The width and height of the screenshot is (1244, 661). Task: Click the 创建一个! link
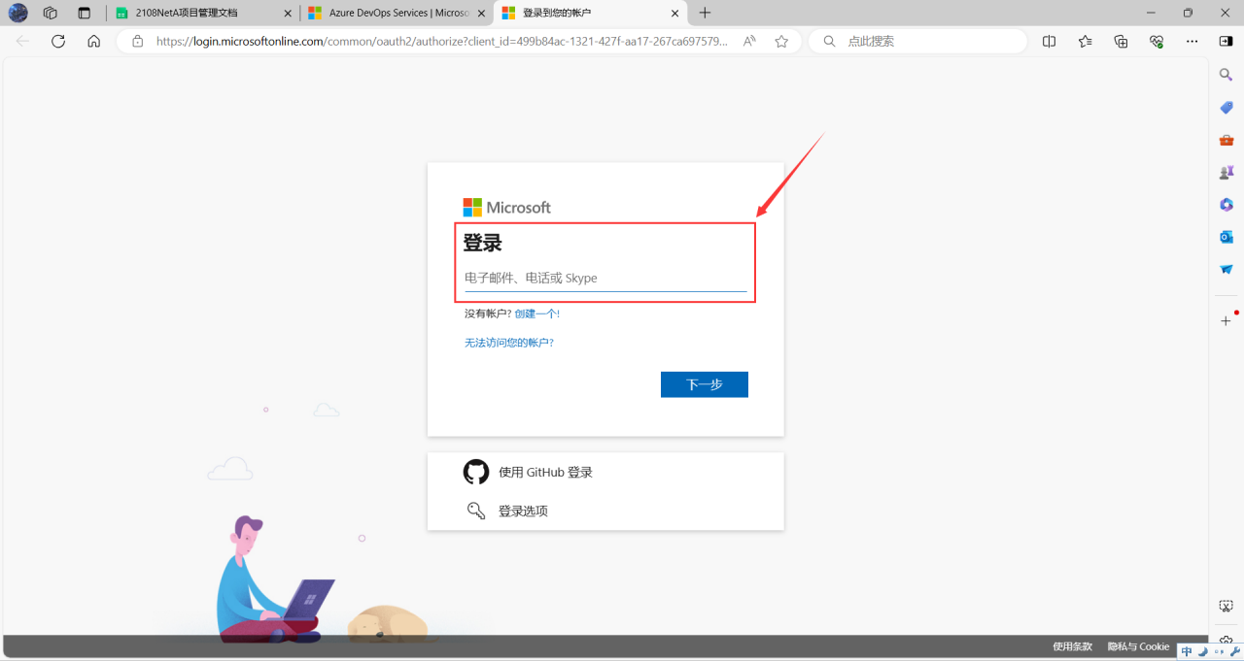coord(536,314)
